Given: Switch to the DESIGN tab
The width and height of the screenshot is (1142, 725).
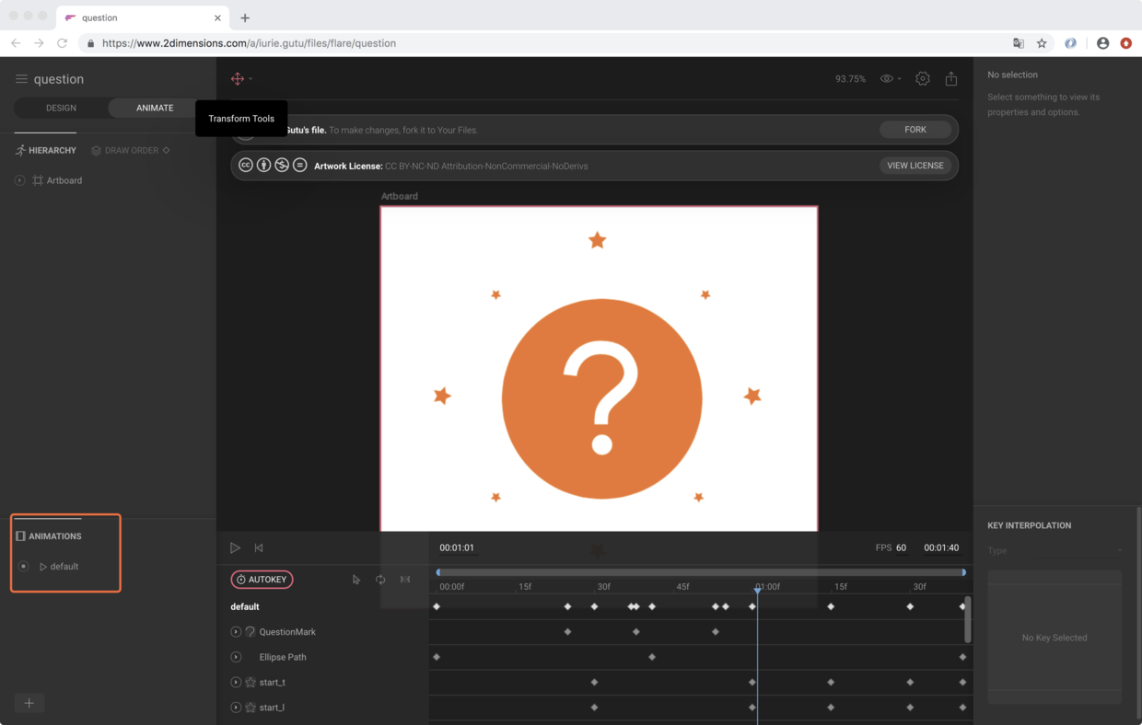Looking at the screenshot, I should pos(62,108).
